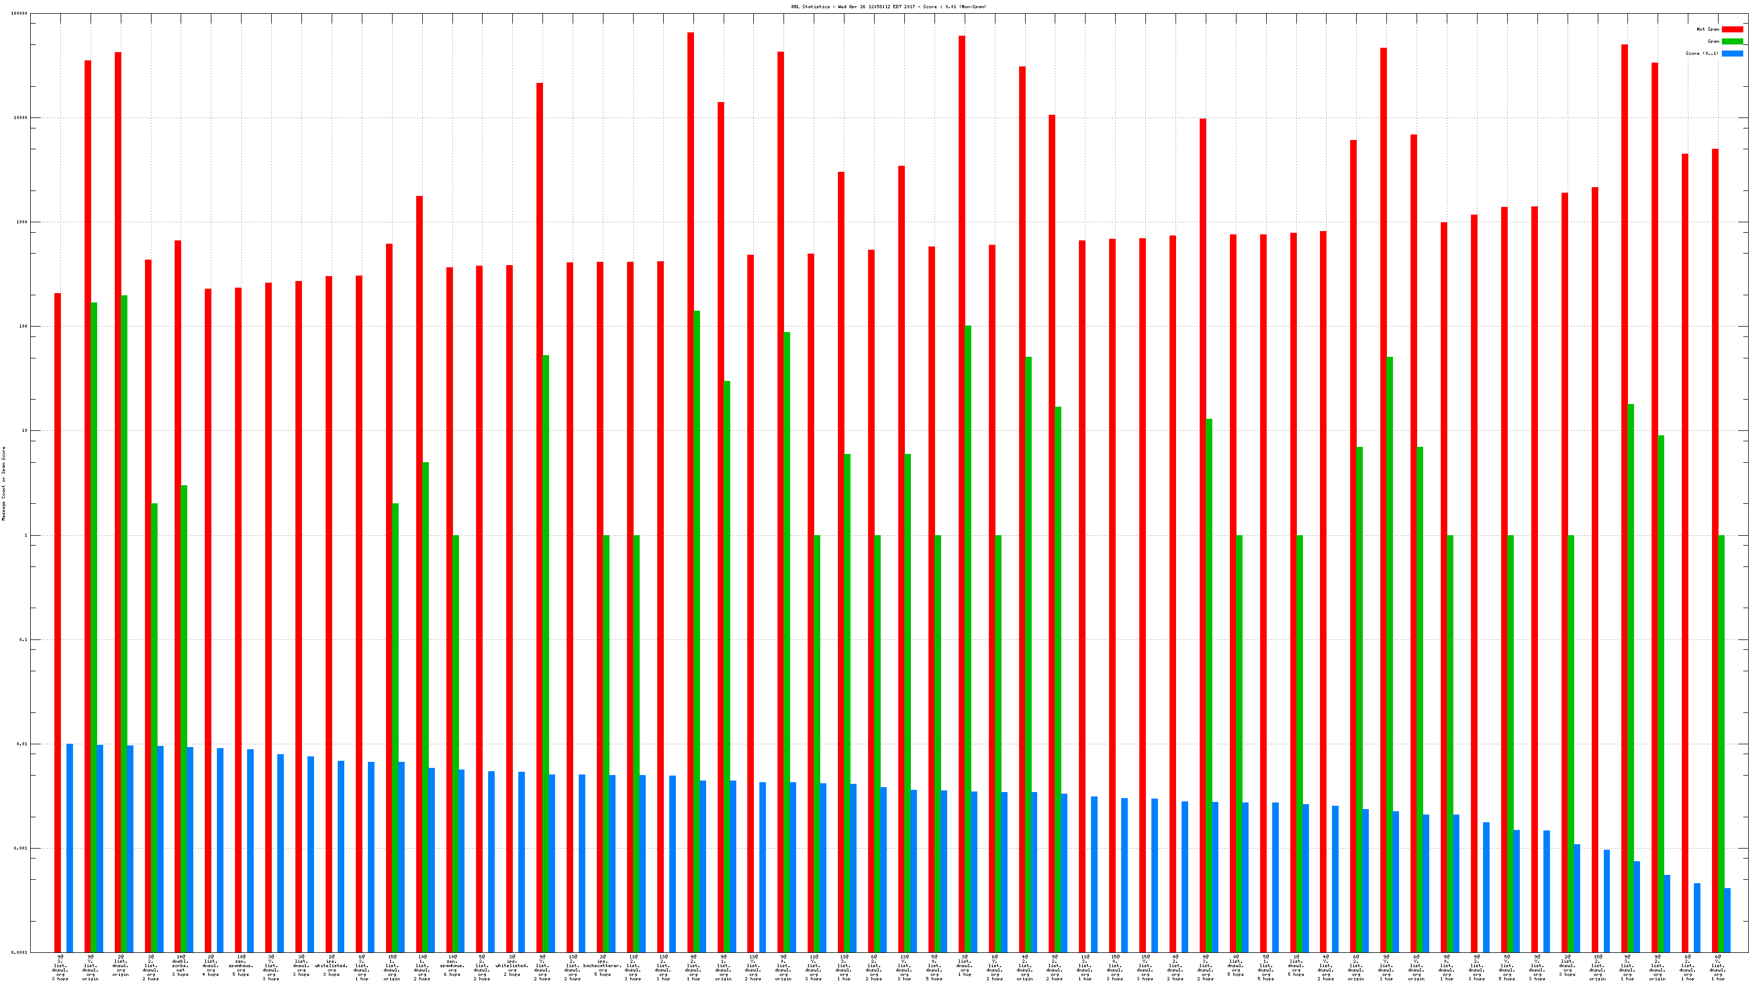Click the Score (0..1) legend label

tap(1702, 53)
